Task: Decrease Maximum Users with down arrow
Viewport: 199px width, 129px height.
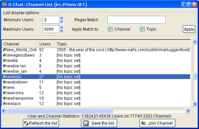Action: pos(62,31)
